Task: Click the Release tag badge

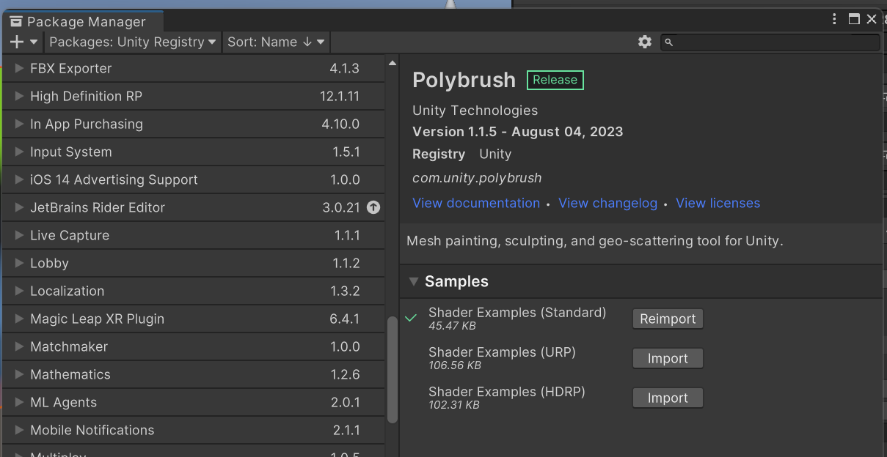Action: pyautogui.click(x=555, y=80)
